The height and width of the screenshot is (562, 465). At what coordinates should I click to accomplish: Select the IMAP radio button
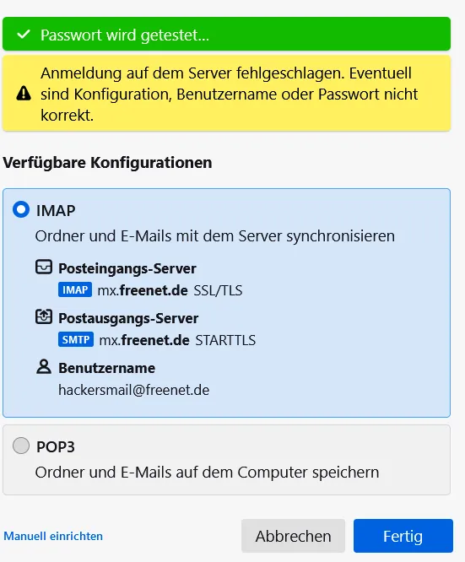pyautogui.click(x=21, y=209)
